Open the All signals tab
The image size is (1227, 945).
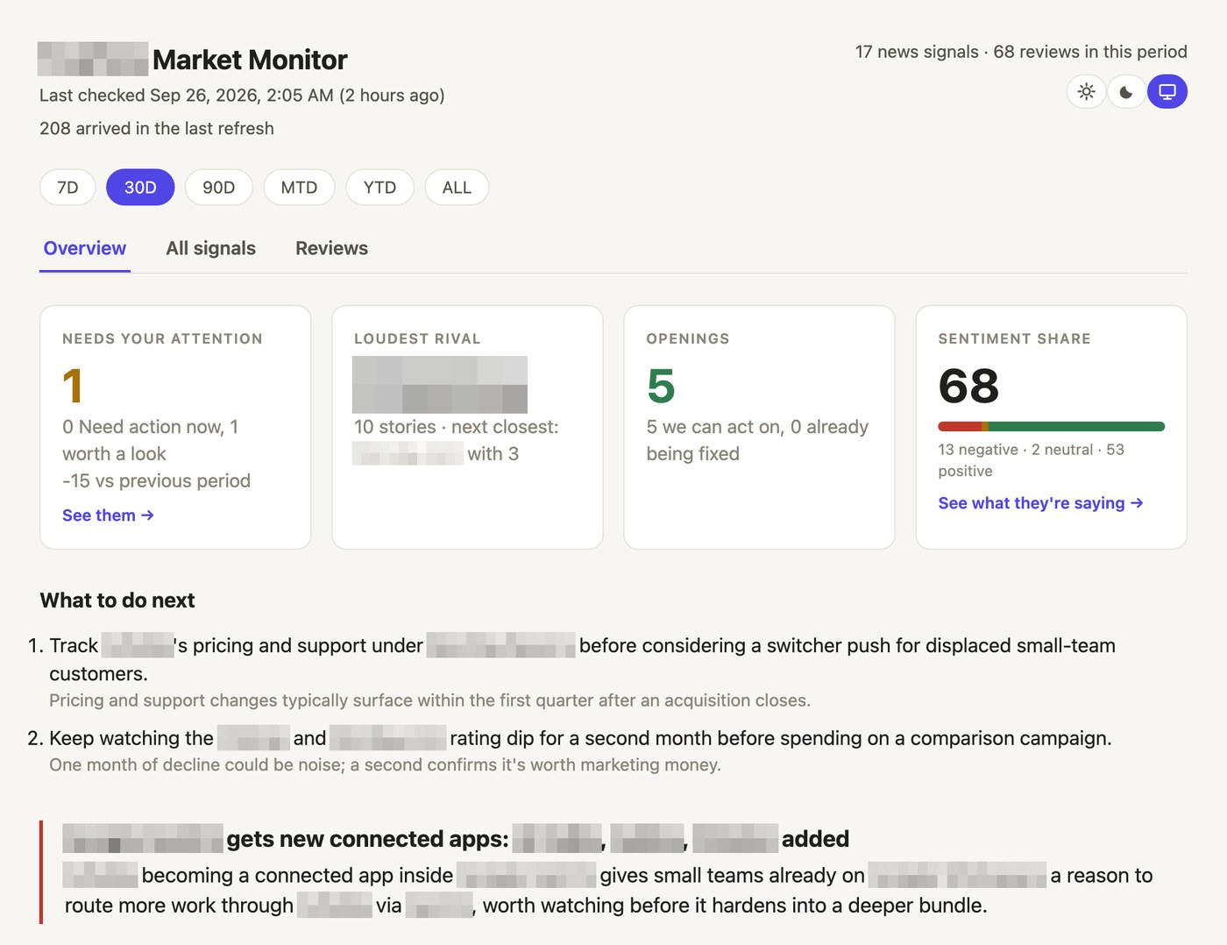(211, 249)
